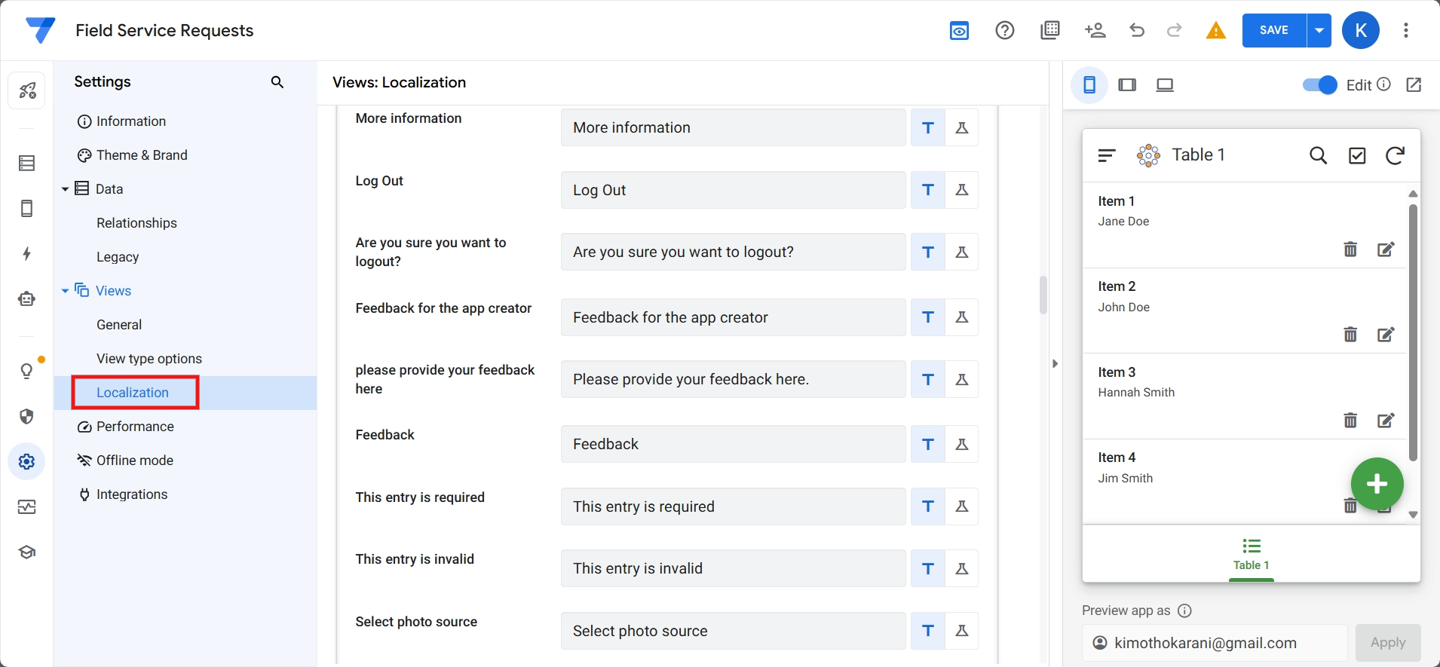Open preview in a new tab icon
Image resolution: width=1440 pixels, height=667 pixels.
click(1414, 85)
